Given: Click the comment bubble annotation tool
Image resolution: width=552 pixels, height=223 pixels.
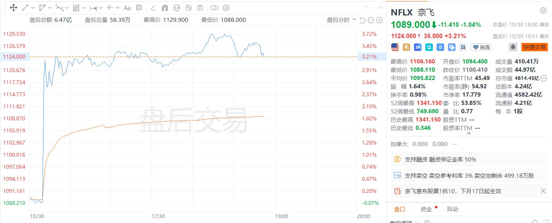Looking at the screenshot, I should click(x=139, y=8).
